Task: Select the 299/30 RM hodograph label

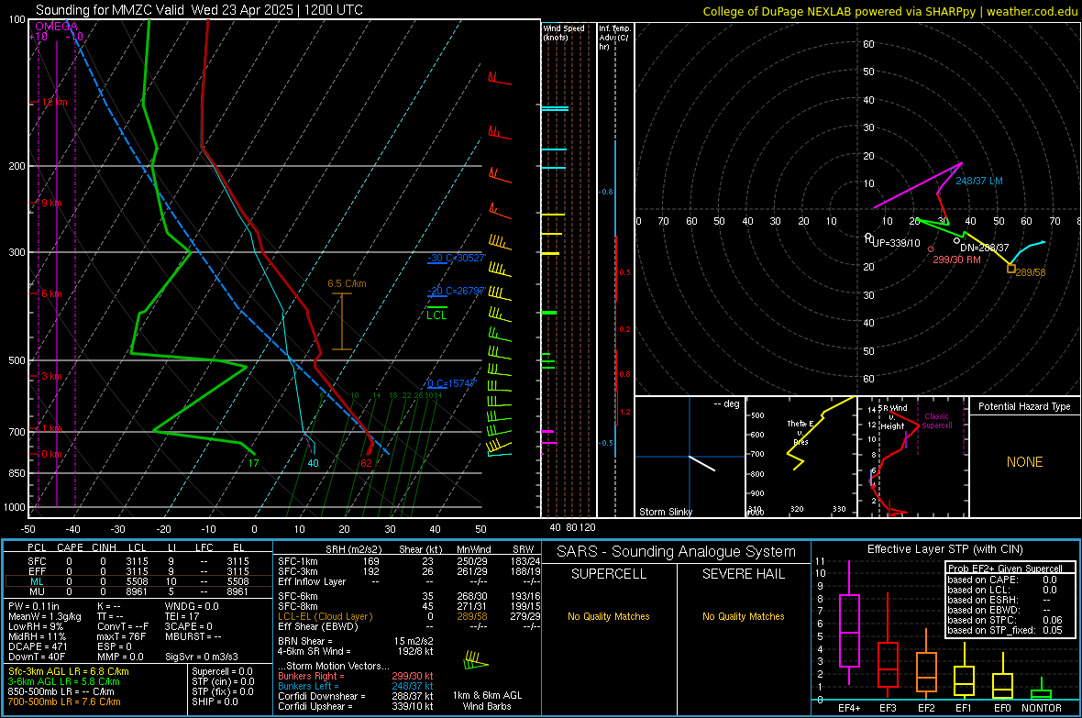Action: tap(956, 260)
